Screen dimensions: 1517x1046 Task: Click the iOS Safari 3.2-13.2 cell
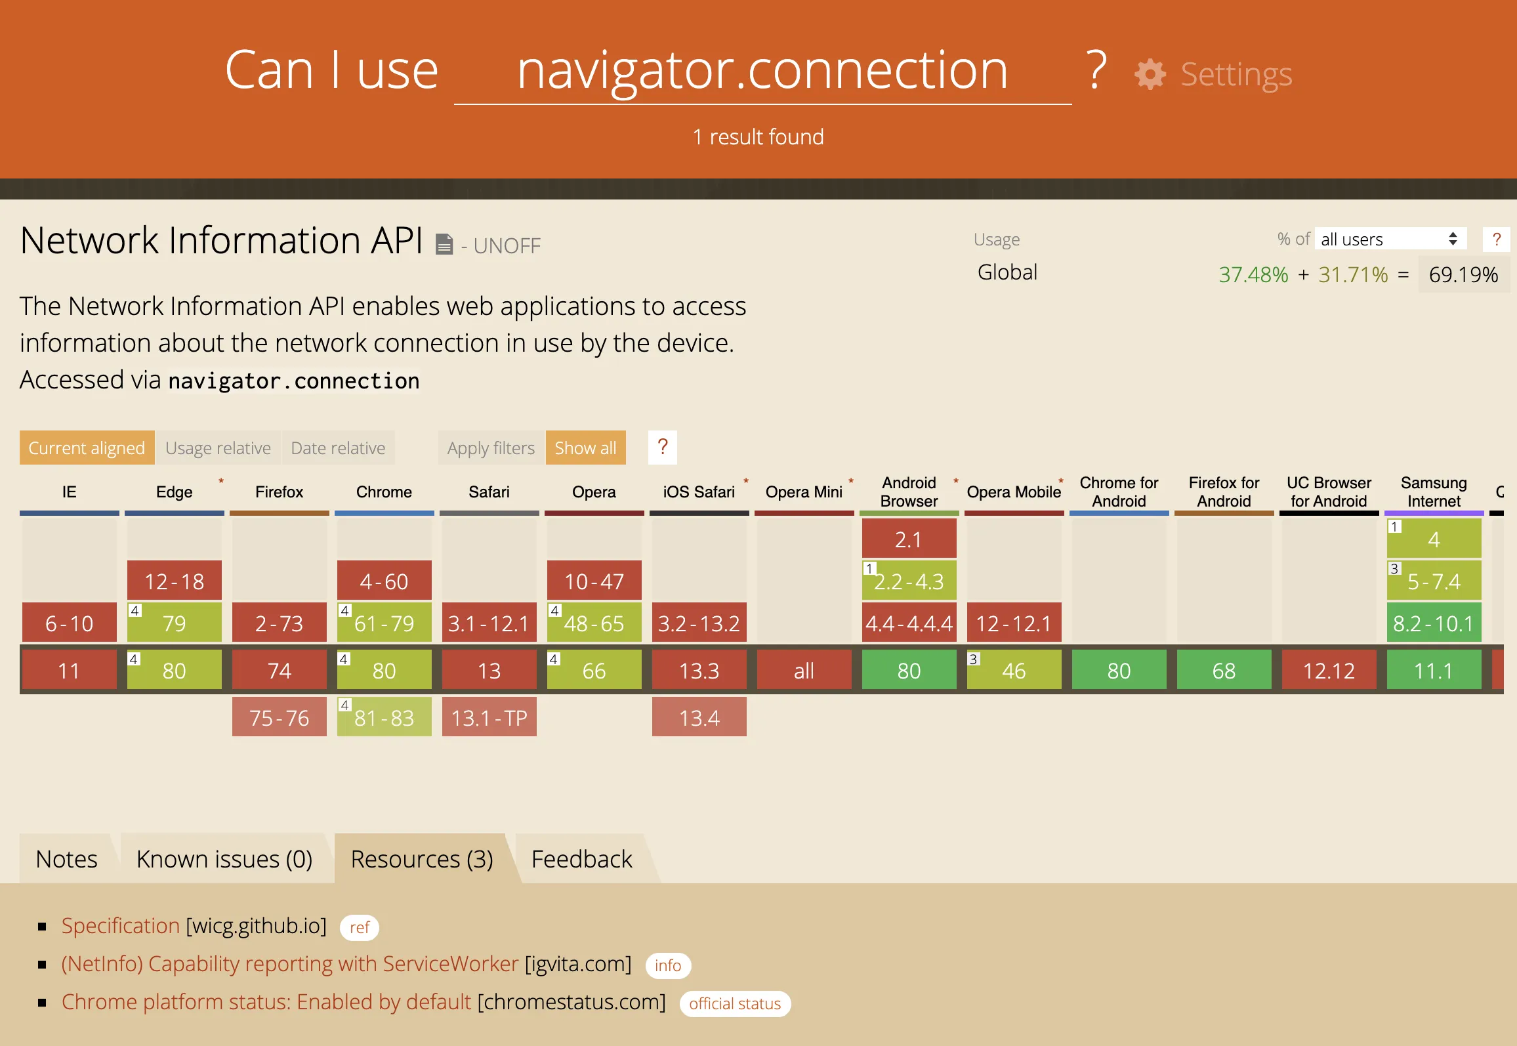[699, 623]
